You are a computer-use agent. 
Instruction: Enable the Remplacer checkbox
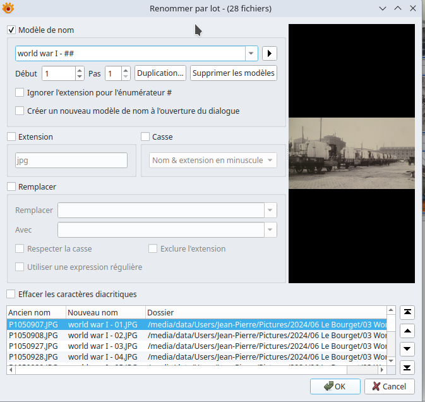[11, 186]
